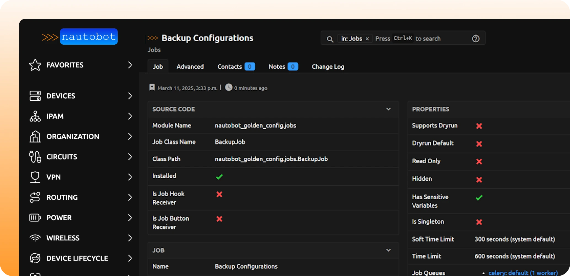The width and height of the screenshot is (570, 276).
Task: Open the Change Log tab
Action: pyautogui.click(x=328, y=67)
